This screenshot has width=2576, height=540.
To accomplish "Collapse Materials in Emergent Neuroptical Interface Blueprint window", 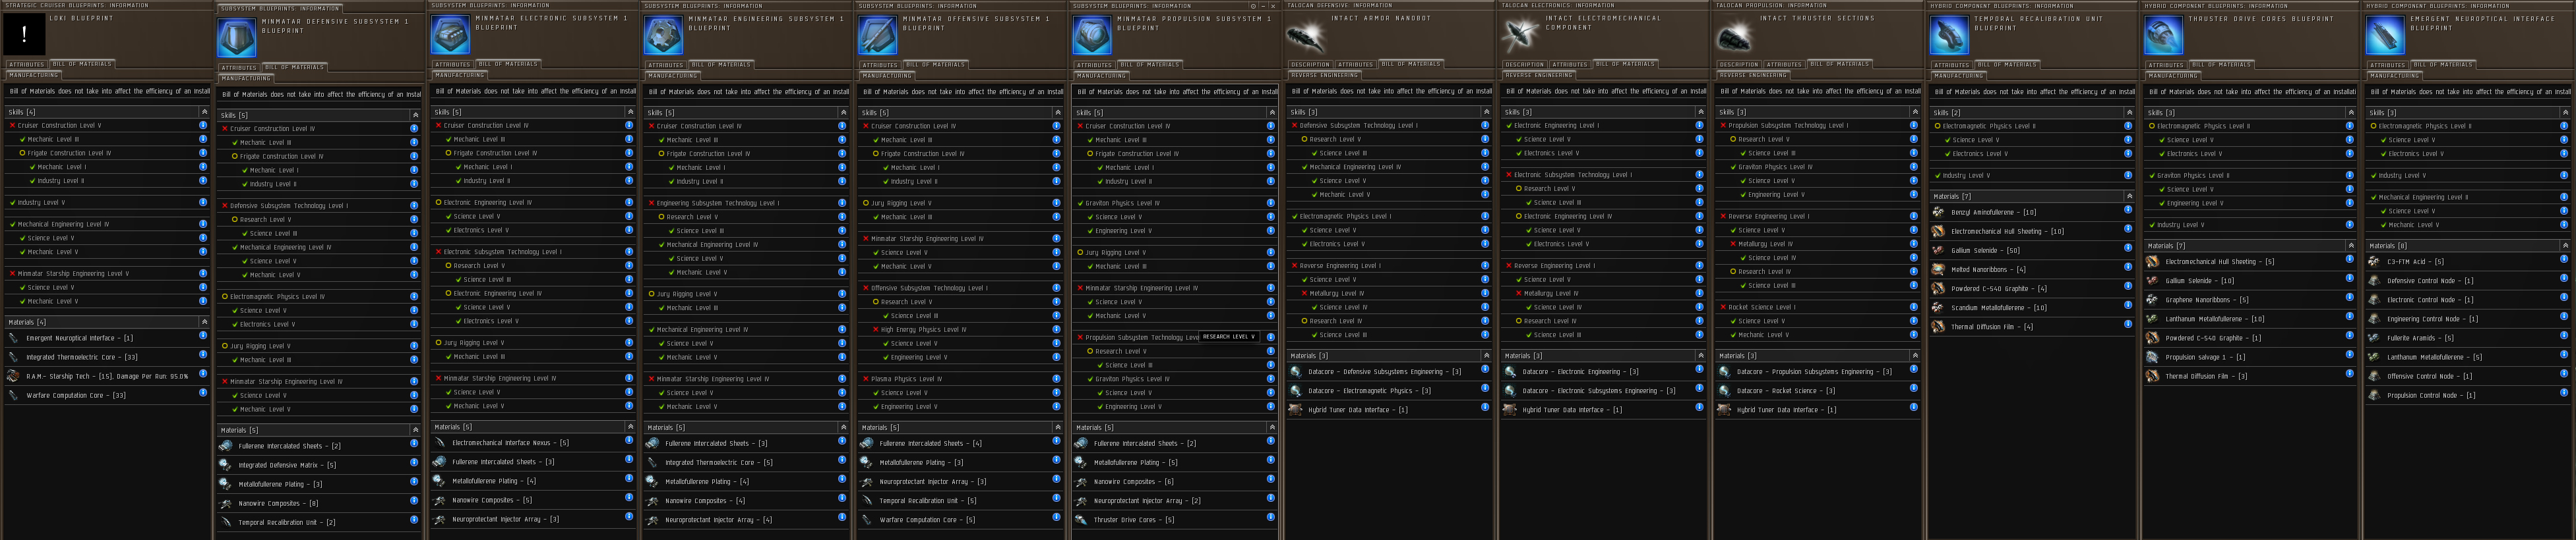I will 2564,246.
